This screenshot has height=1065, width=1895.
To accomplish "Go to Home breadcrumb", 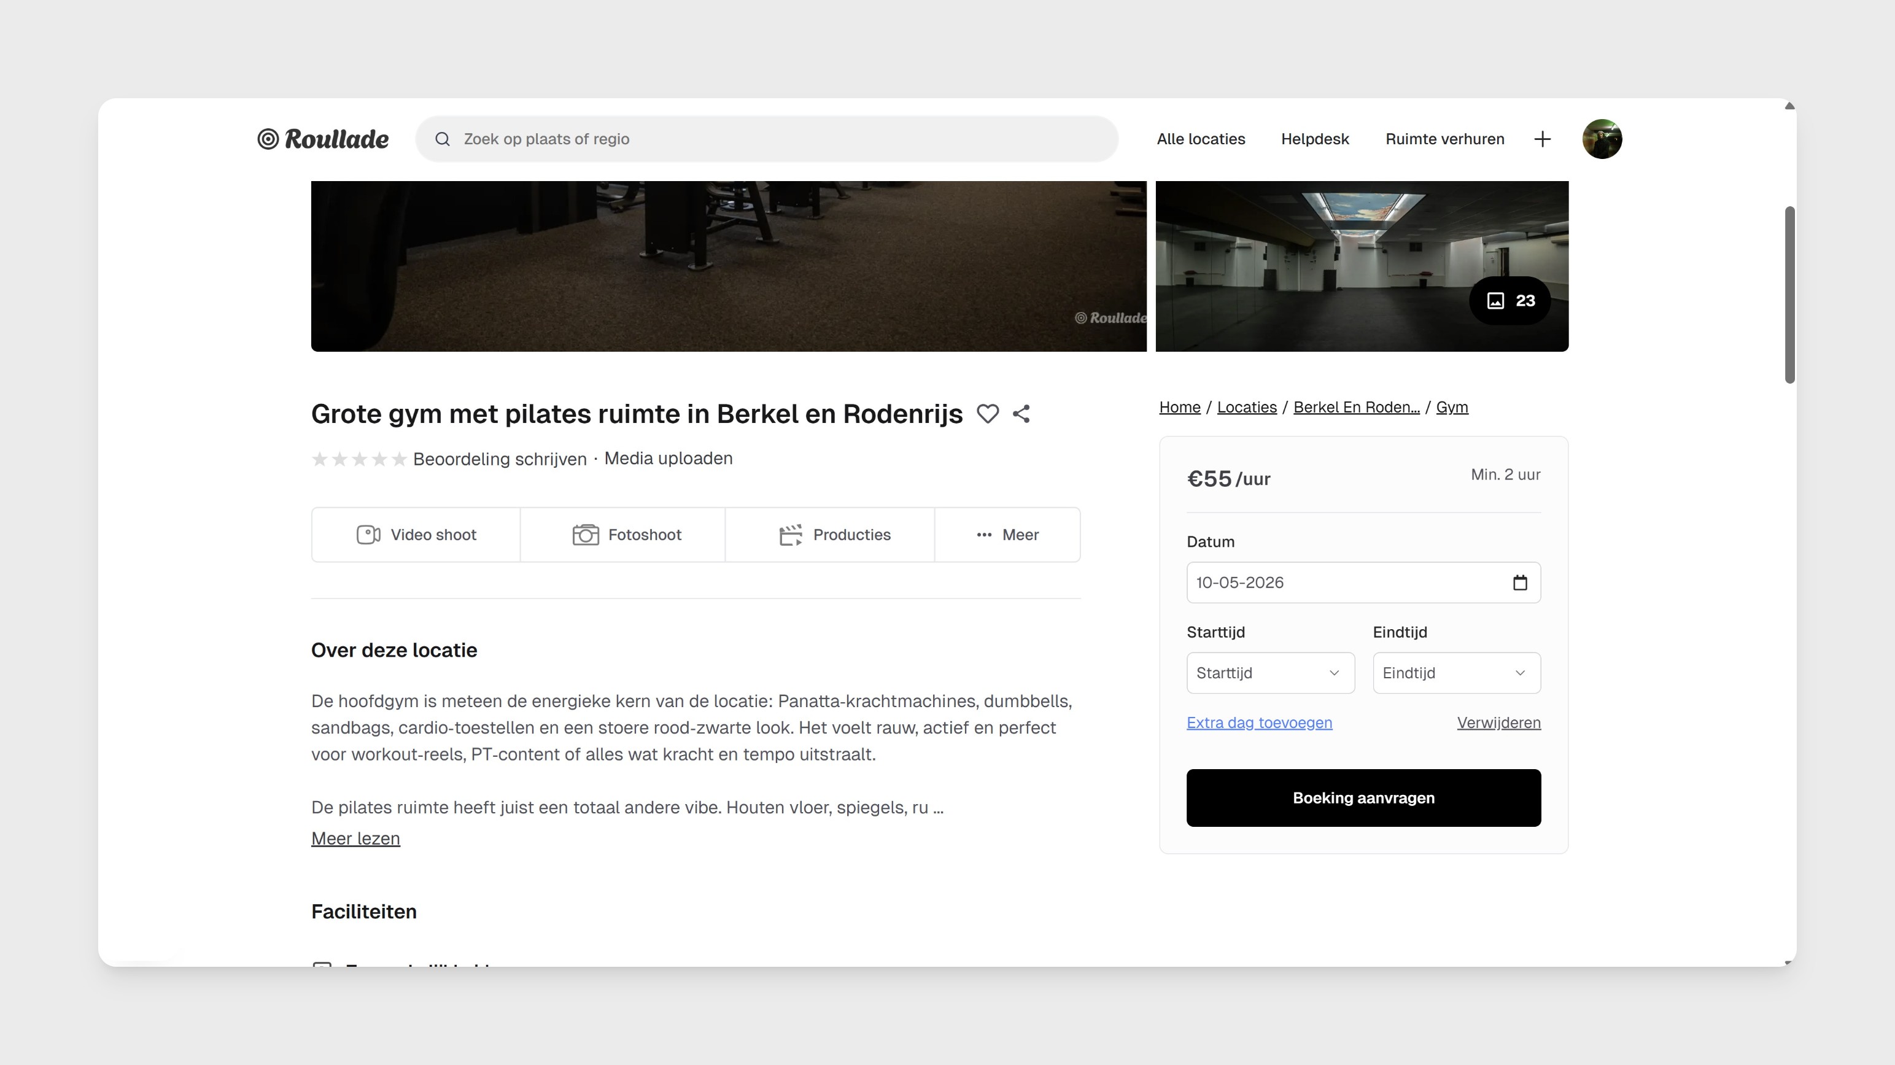I will (1179, 408).
